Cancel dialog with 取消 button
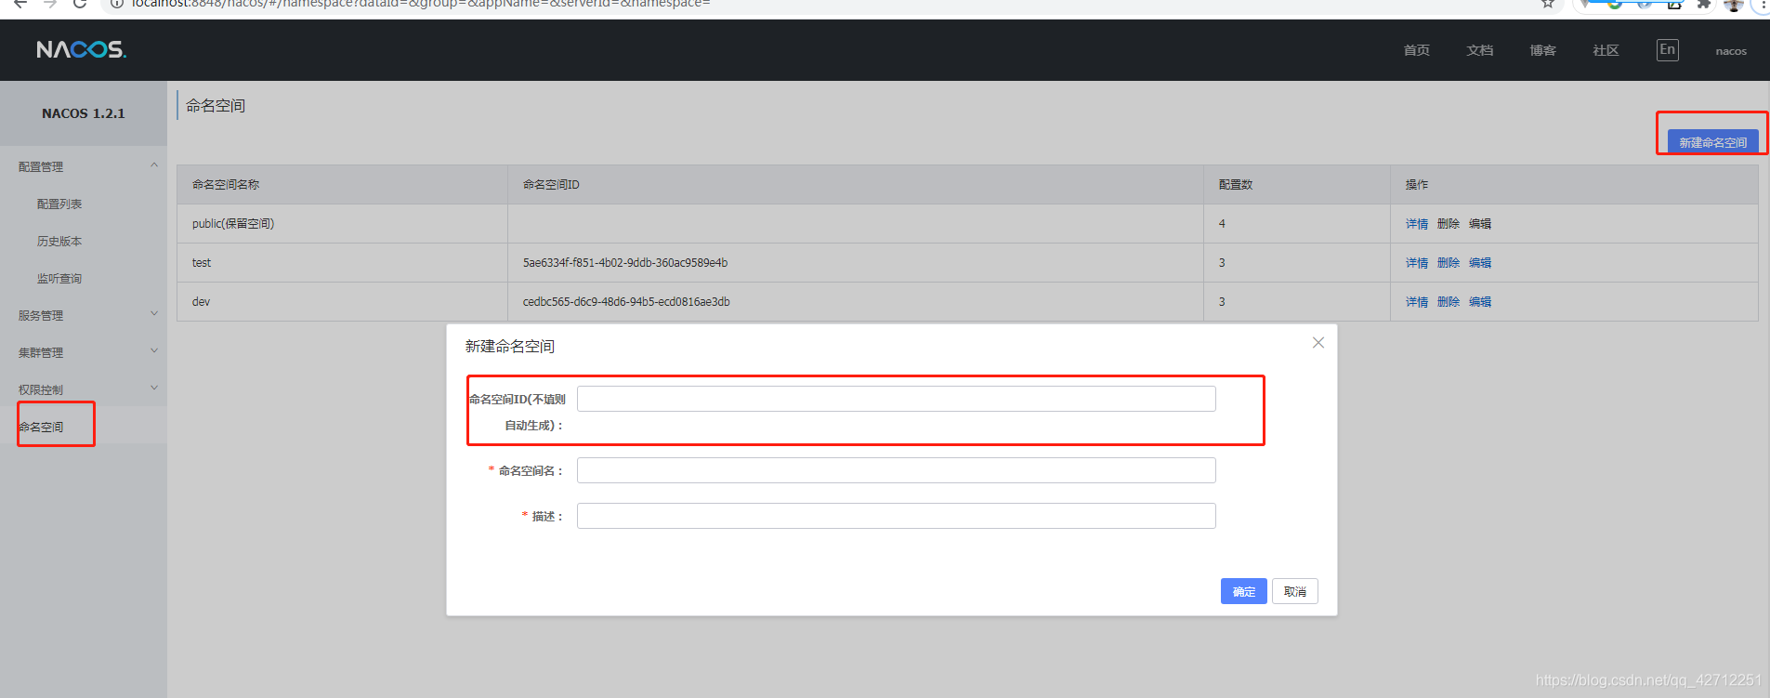 (1294, 591)
